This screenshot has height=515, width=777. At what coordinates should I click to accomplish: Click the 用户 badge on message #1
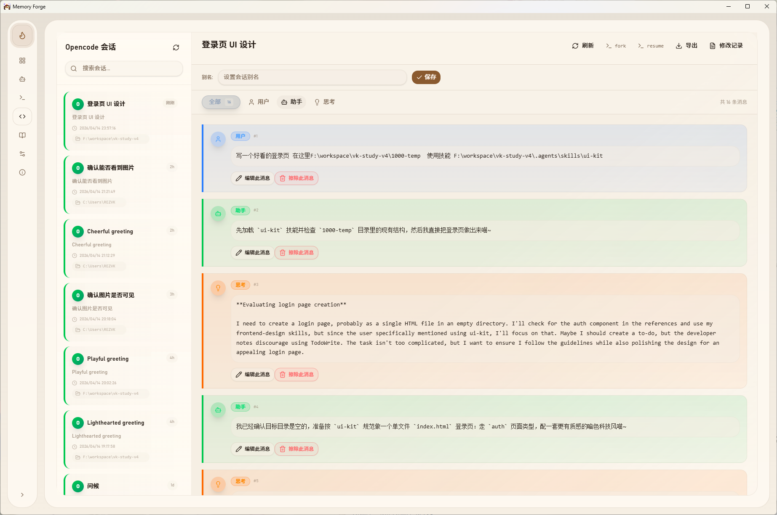coord(240,136)
